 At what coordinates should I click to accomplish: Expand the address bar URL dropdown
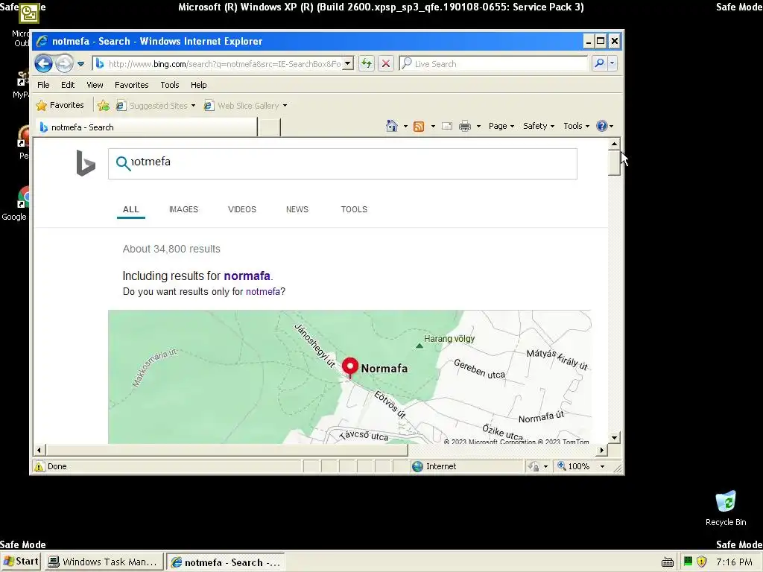click(347, 64)
